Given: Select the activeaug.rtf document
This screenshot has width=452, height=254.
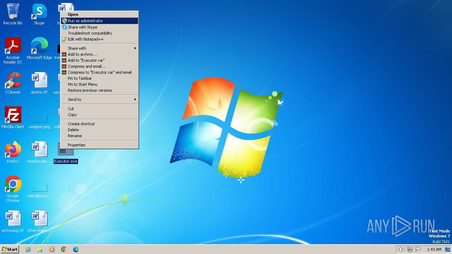Looking at the screenshot, I should [13, 222].
